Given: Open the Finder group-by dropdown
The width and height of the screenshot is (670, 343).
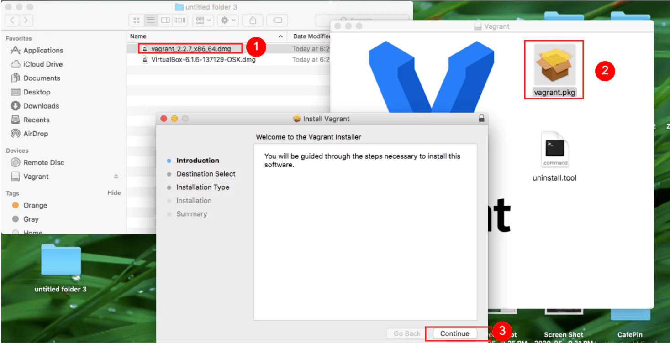Looking at the screenshot, I should point(203,20).
